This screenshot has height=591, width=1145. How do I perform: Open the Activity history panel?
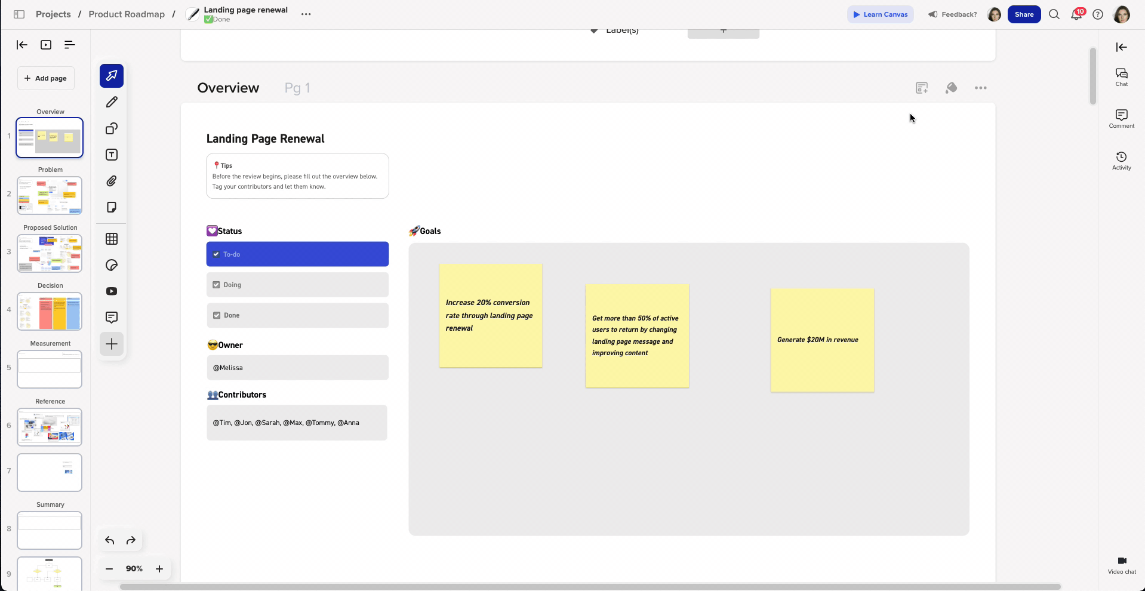click(x=1121, y=160)
